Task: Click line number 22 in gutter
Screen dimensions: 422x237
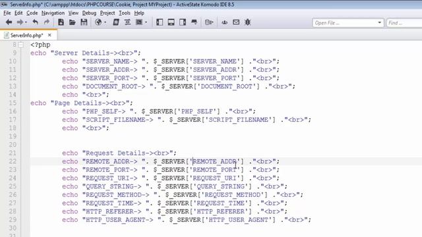Action: click(x=13, y=161)
